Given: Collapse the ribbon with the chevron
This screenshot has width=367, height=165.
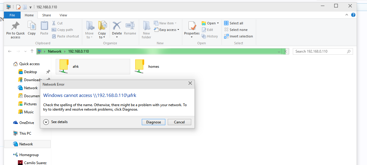Looking at the screenshot, I should [x=347, y=15].
